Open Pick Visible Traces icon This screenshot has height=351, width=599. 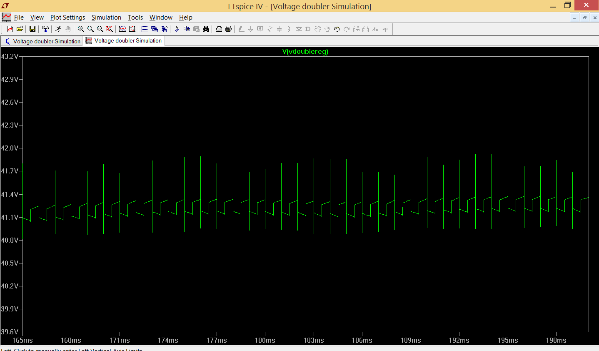122,29
